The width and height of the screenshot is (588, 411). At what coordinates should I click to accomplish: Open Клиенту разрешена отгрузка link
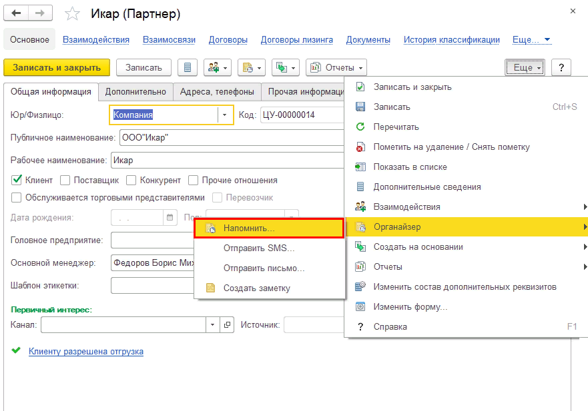pyautogui.click(x=85, y=351)
